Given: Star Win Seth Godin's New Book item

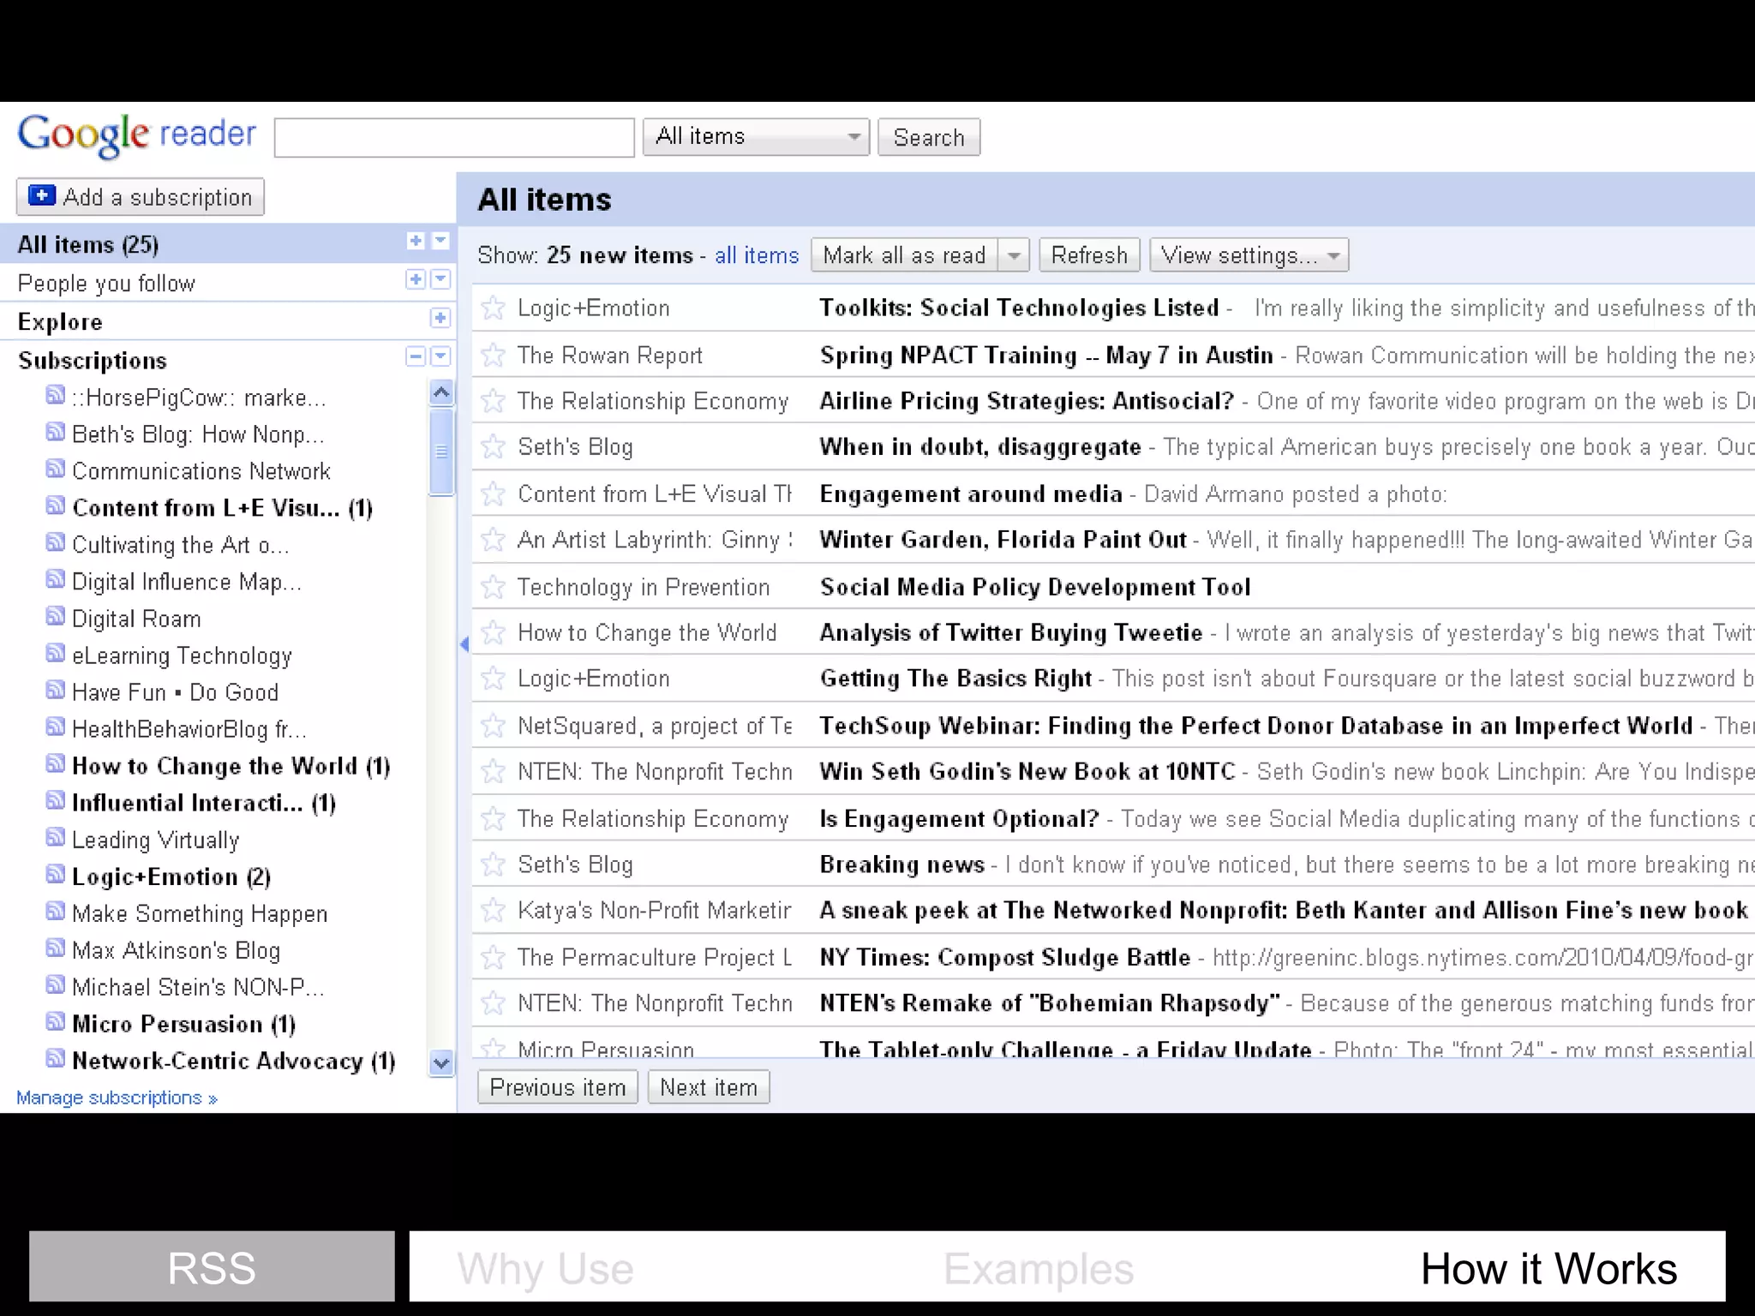Looking at the screenshot, I should [493, 771].
